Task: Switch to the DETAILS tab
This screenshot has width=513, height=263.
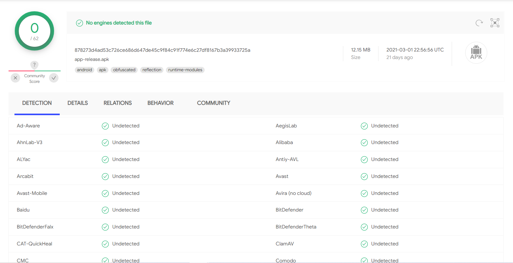Action: (78, 103)
